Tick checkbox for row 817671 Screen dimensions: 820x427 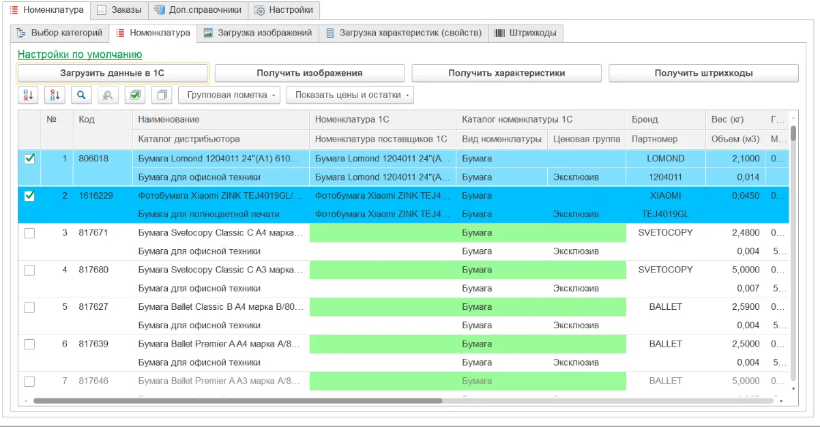pyautogui.click(x=29, y=233)
